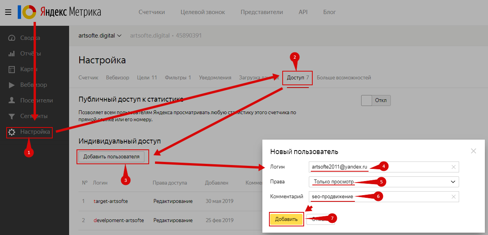
Task: Click the Добавлен column header
Action: coord(217,183)
